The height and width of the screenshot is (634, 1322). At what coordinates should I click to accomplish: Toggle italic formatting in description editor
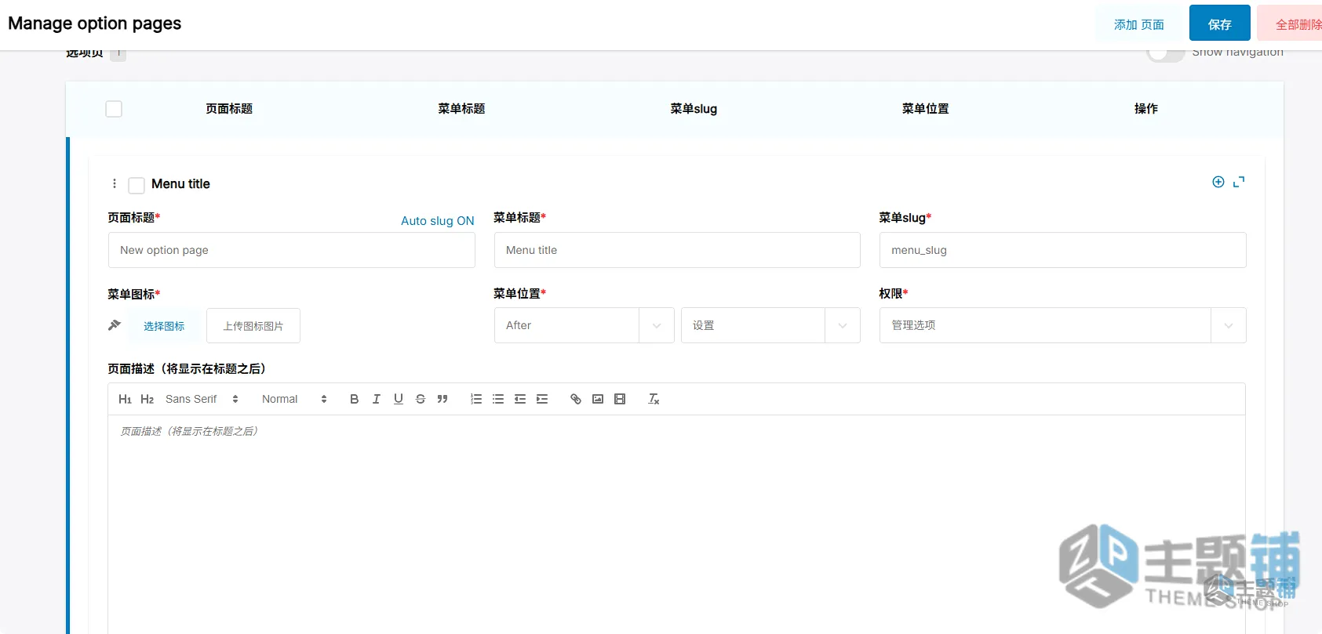(376, 399)
